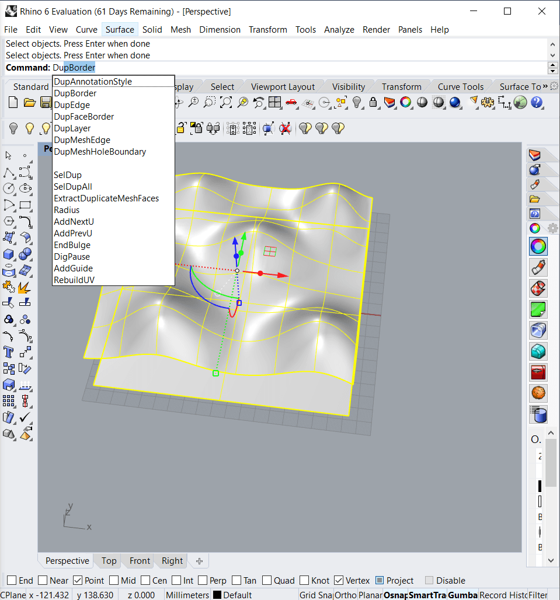560x600 pixels.
Task: Choose DupFaceBorder from autocomplete list
Action: [84, 117]
